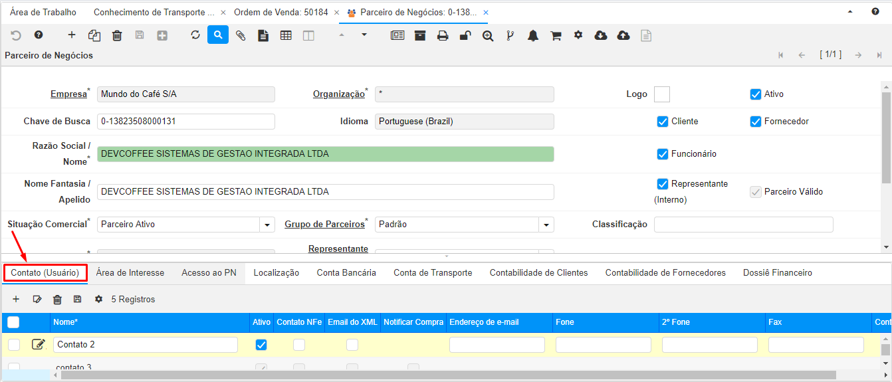Click the Logo image box

coord(662,94)
